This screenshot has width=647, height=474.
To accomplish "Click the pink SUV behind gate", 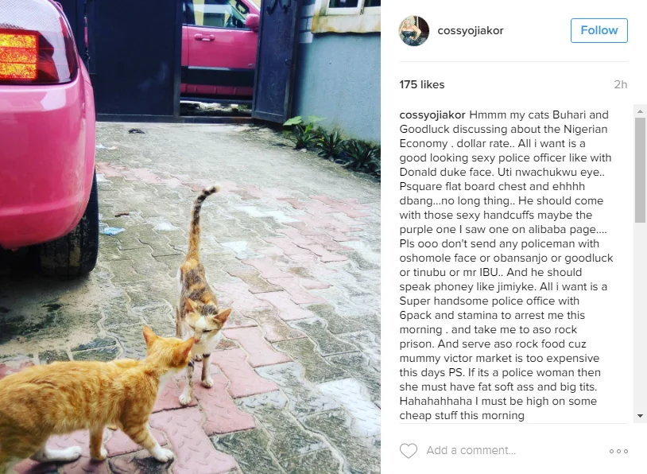I will tap(219, 49).
